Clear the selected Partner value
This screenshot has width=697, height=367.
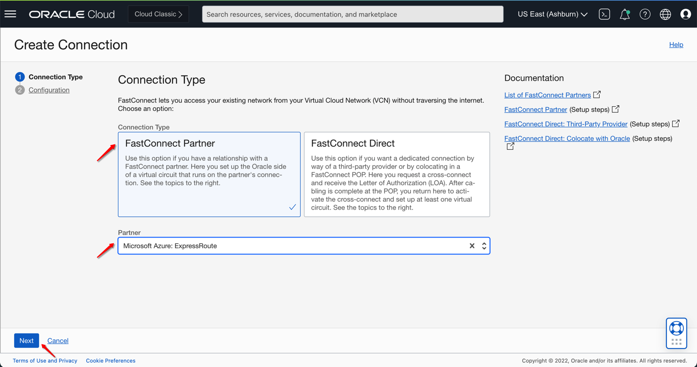(x=472, y=246)
